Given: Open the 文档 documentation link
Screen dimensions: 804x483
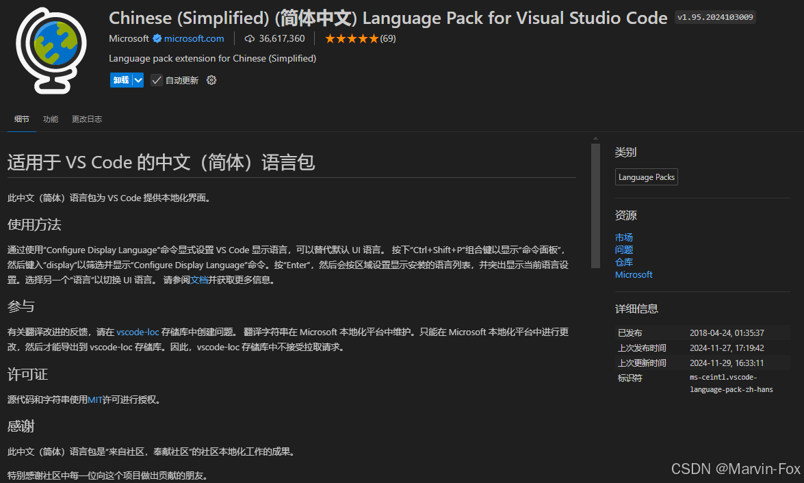Looking at the screenshot, I should (x=199, y=280).
